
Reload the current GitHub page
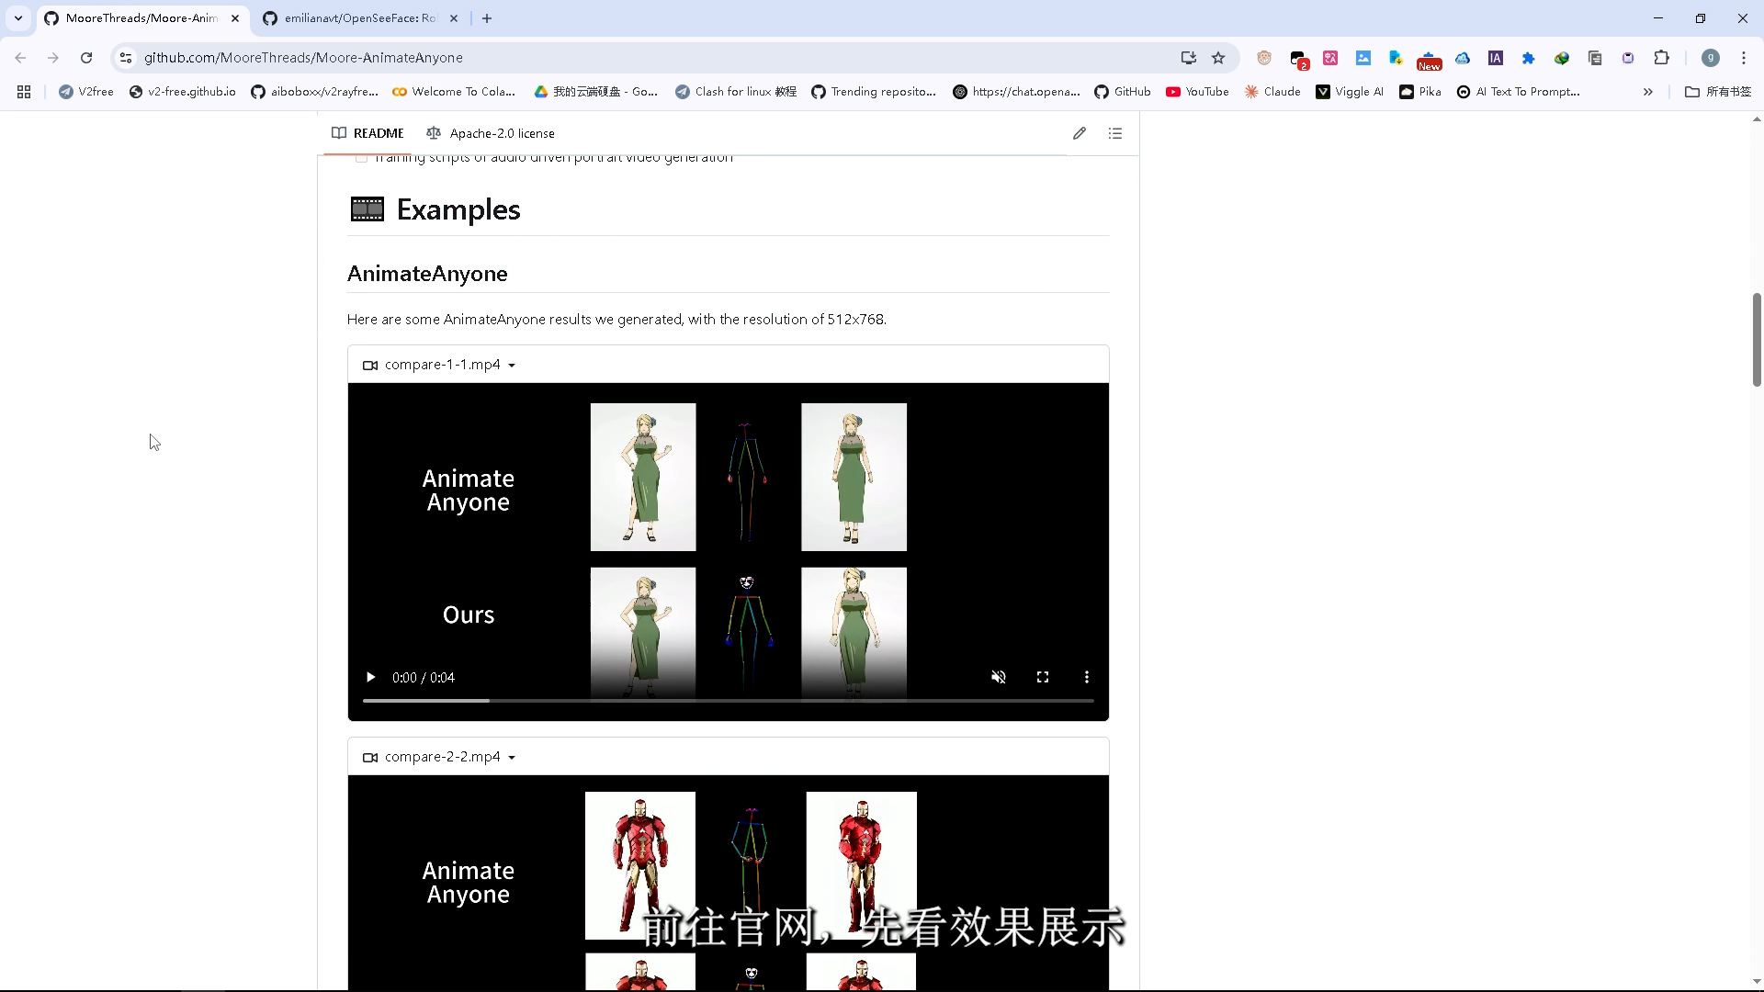tap(86, 58)
